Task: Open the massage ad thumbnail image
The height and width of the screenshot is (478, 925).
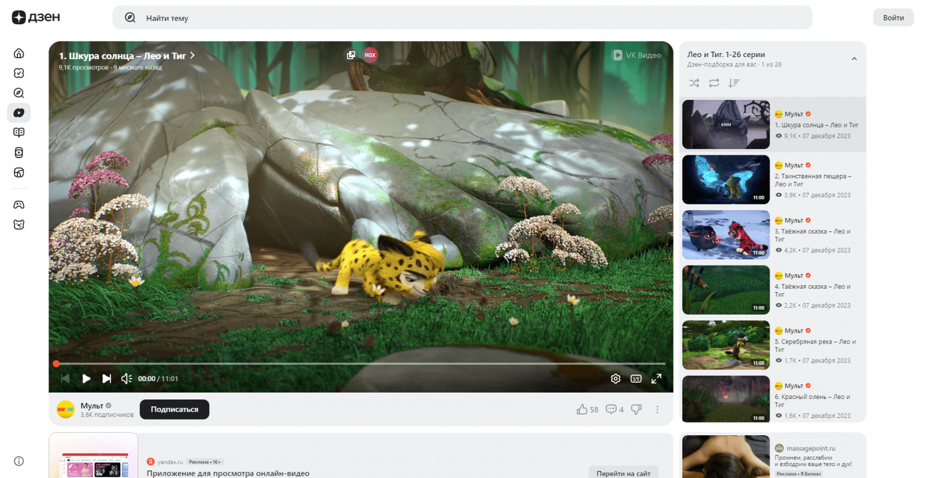Action: [726, 457]
